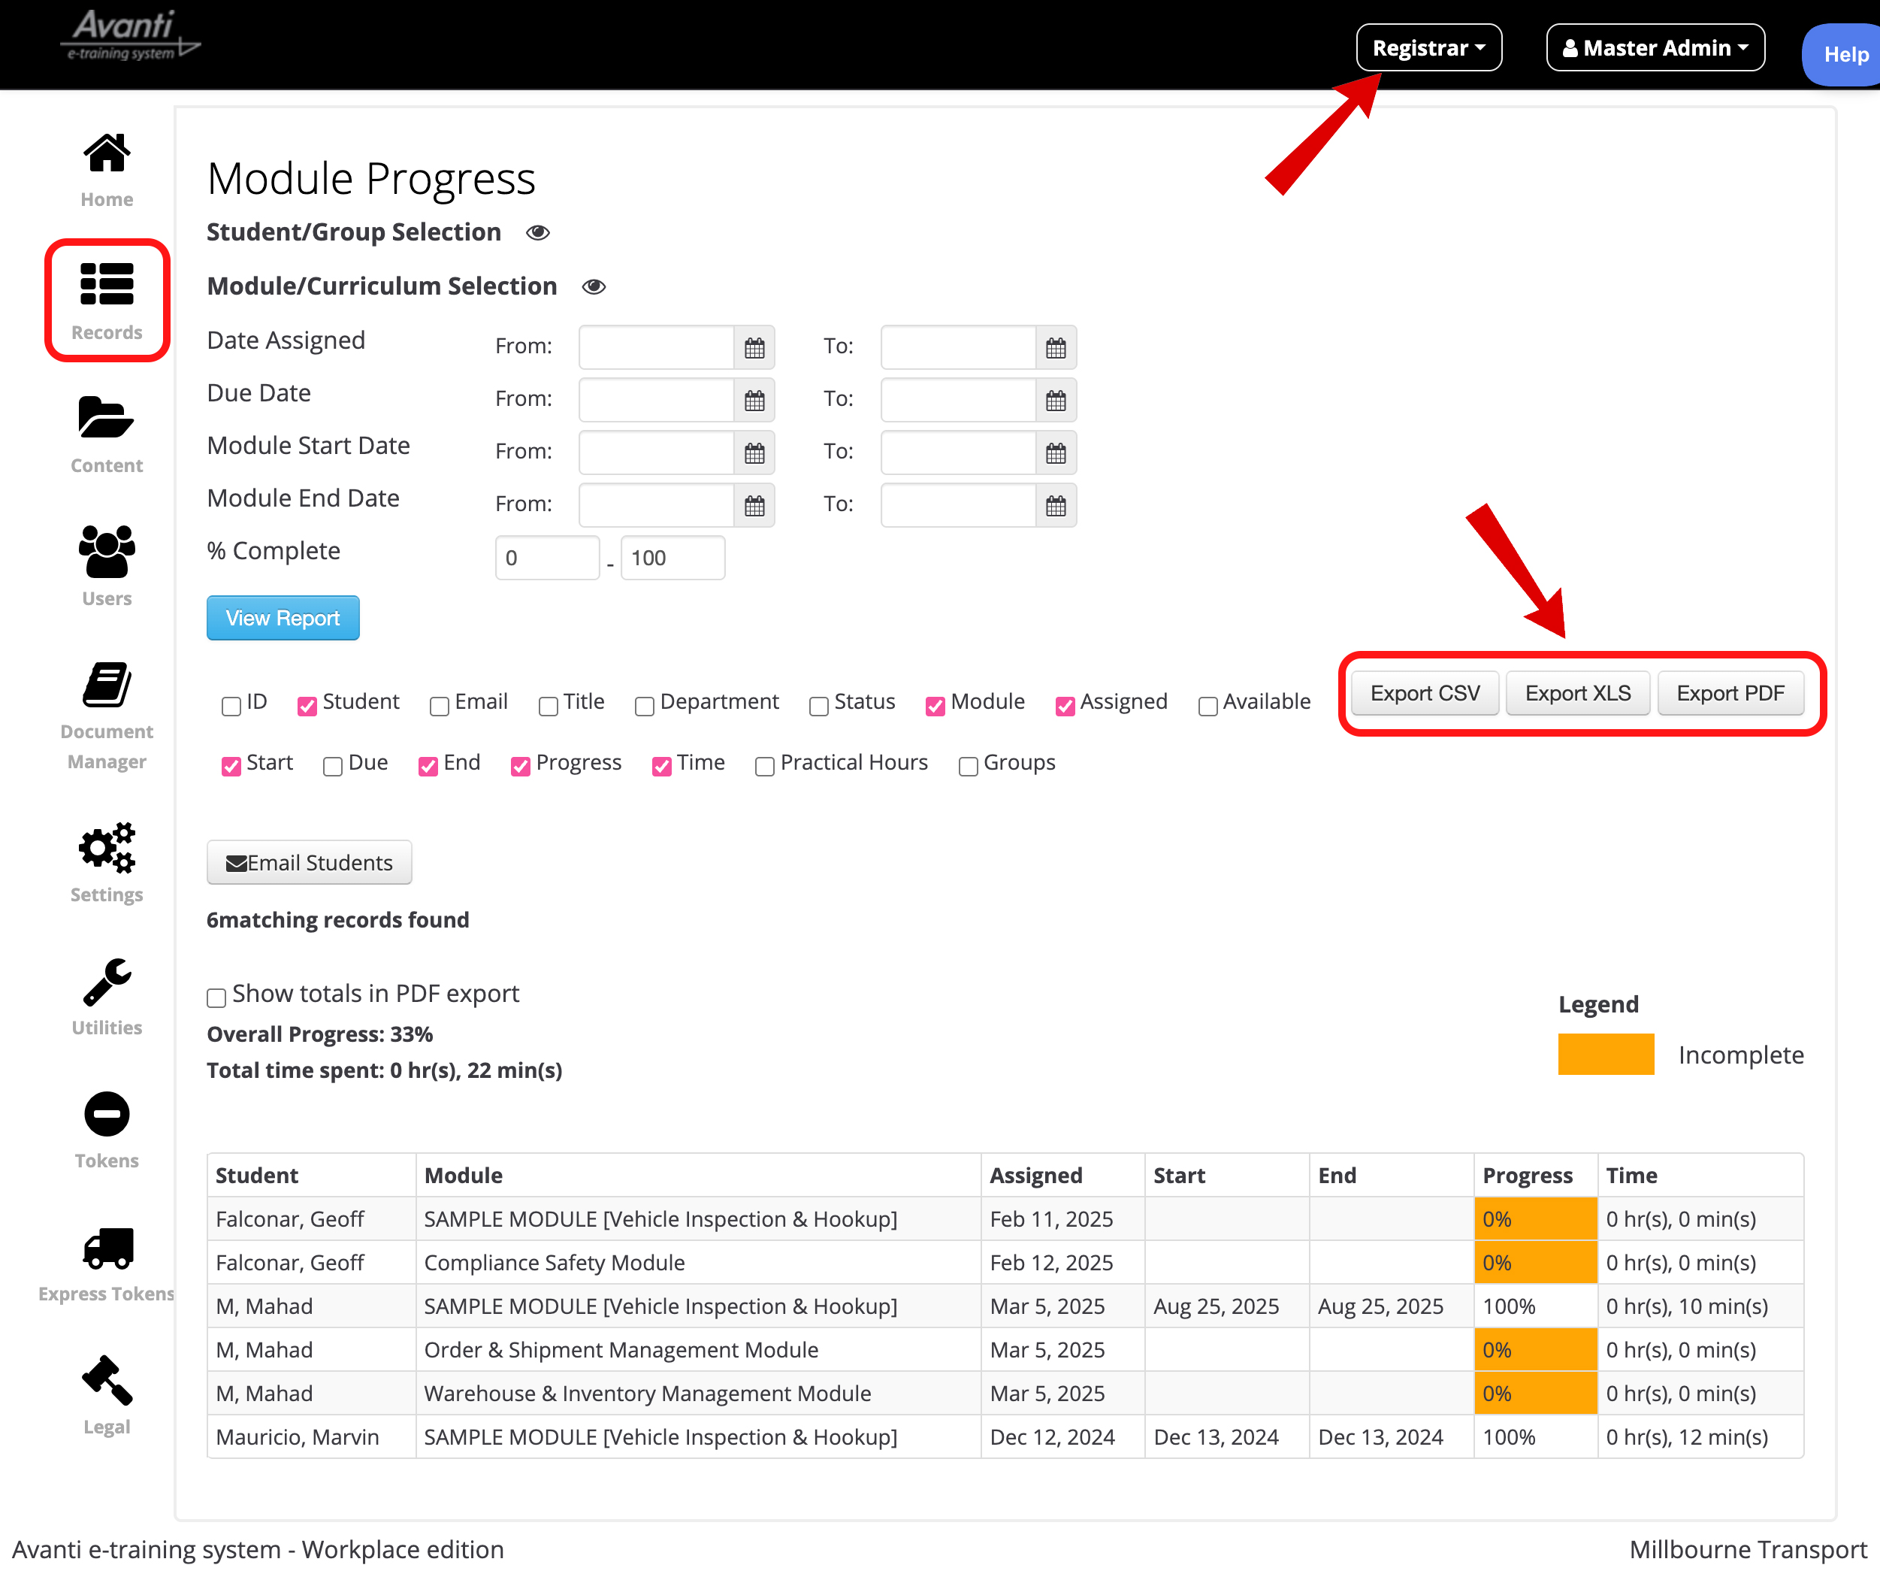Open Legal gavel icon
This screenshot has width=1880, height=1577.
[x=107, y=1380]
